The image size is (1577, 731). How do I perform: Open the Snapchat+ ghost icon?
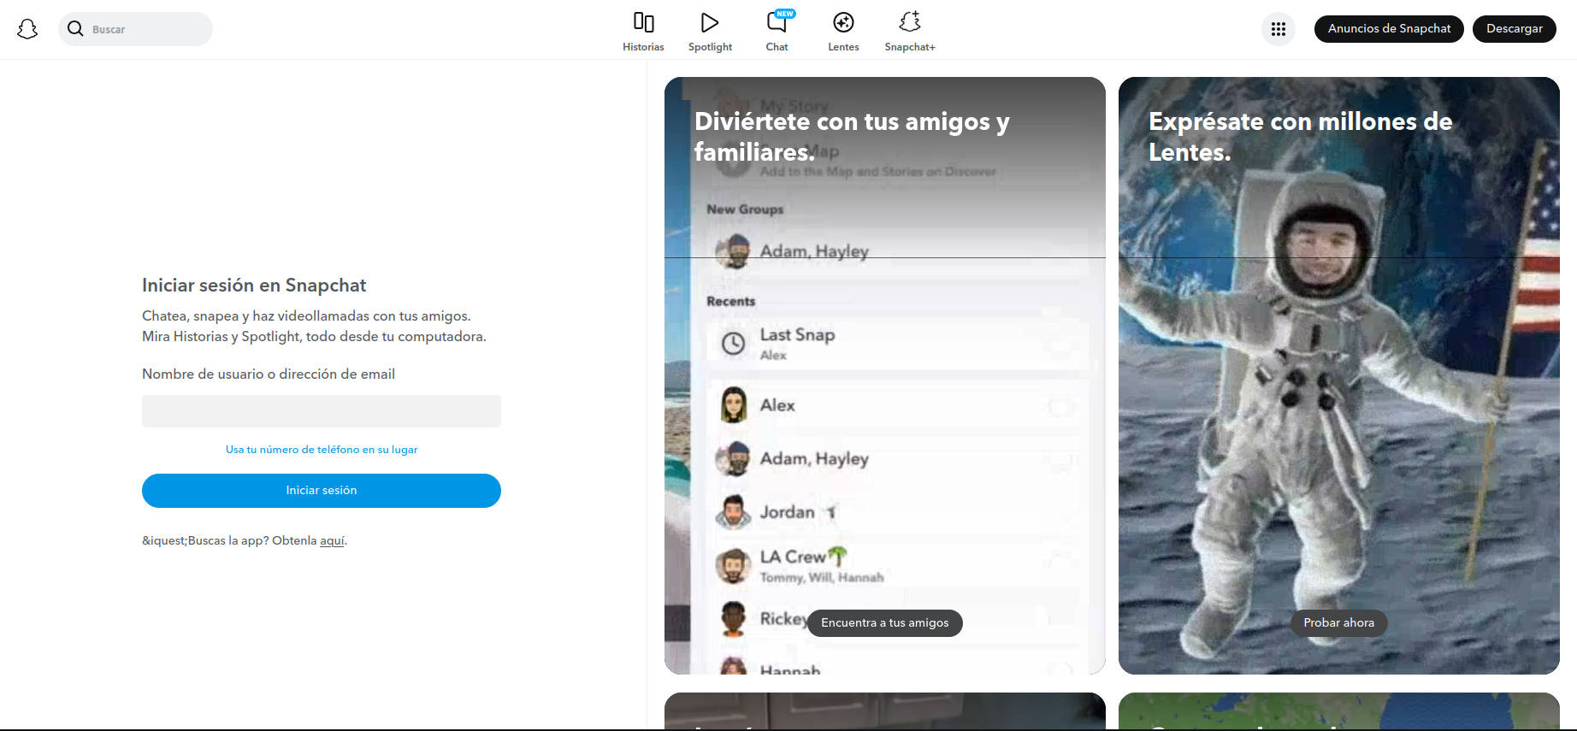tap(909, 22)
